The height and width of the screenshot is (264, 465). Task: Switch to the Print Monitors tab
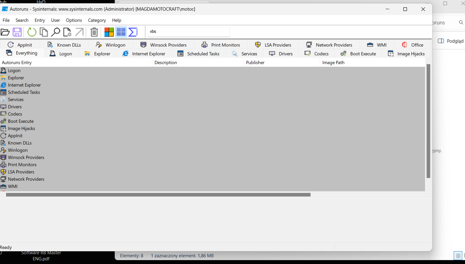tap(221, 45)
